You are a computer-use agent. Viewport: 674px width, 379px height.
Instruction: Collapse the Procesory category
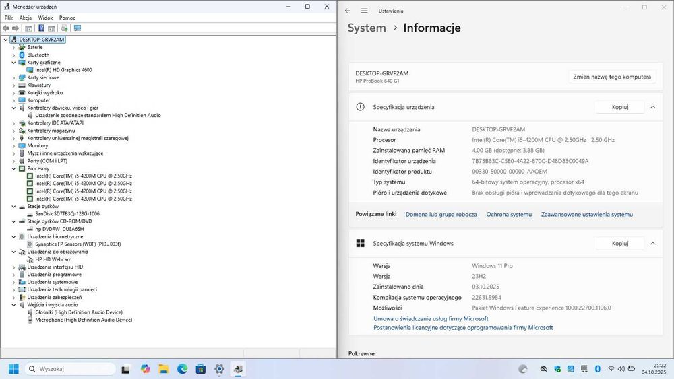coord(13,169)
